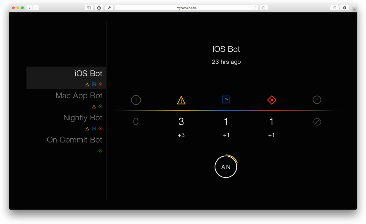Click the mydomain.com address bar
The width and height of the screenshot is (366, 224).
point(186,8)
